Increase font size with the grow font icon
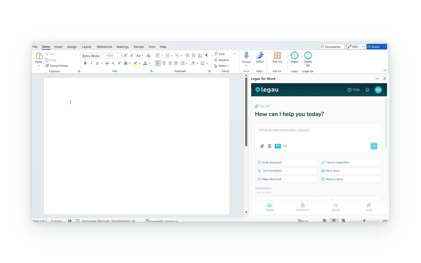 126,55
